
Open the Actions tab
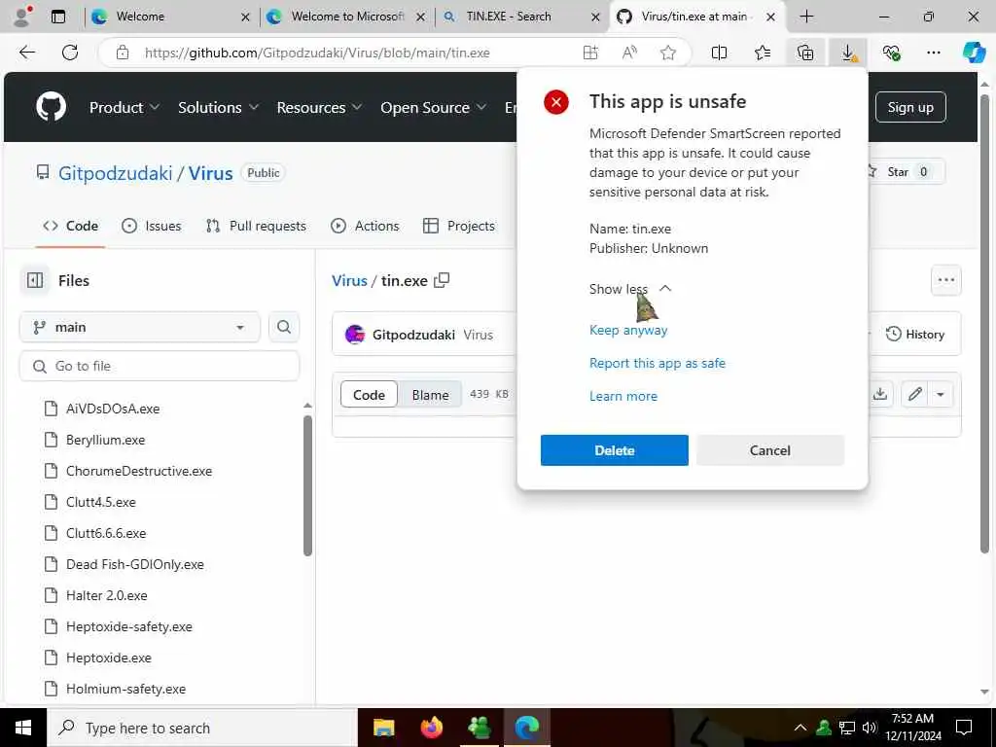[366, 226]
